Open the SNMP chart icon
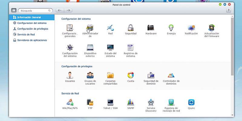242x121 pixels. 131,102
